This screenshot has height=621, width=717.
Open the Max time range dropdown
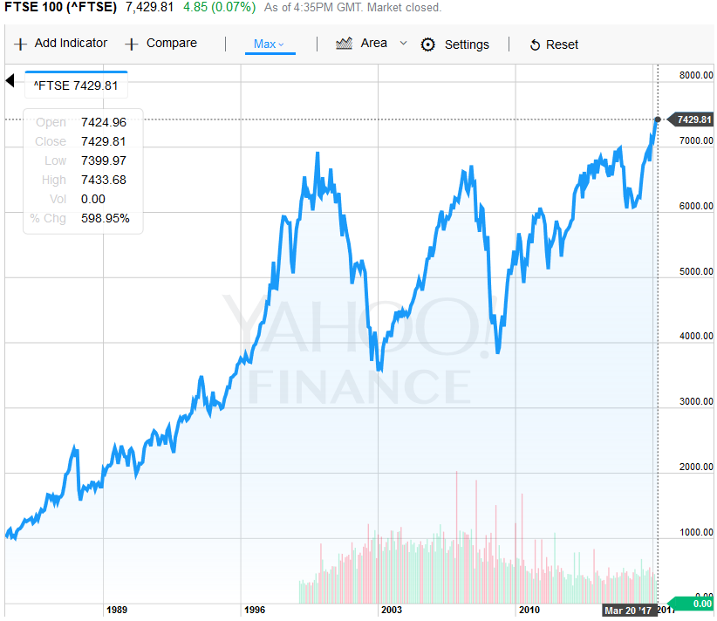coord(270,44)
